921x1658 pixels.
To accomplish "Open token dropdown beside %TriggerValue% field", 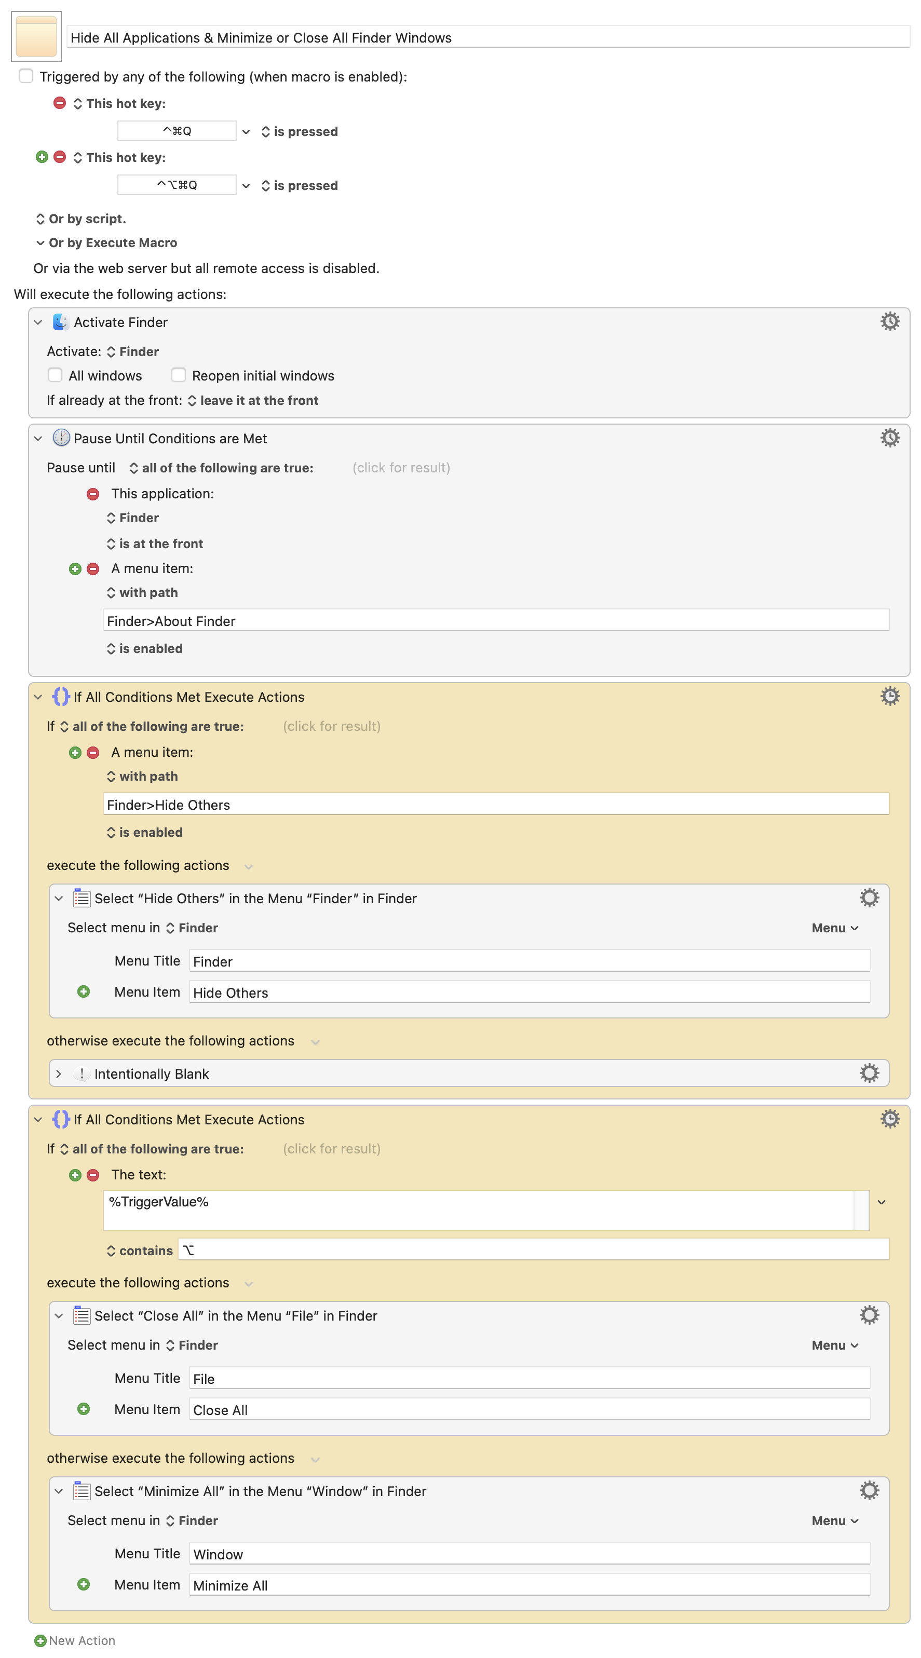I will tap(881, 1202).
